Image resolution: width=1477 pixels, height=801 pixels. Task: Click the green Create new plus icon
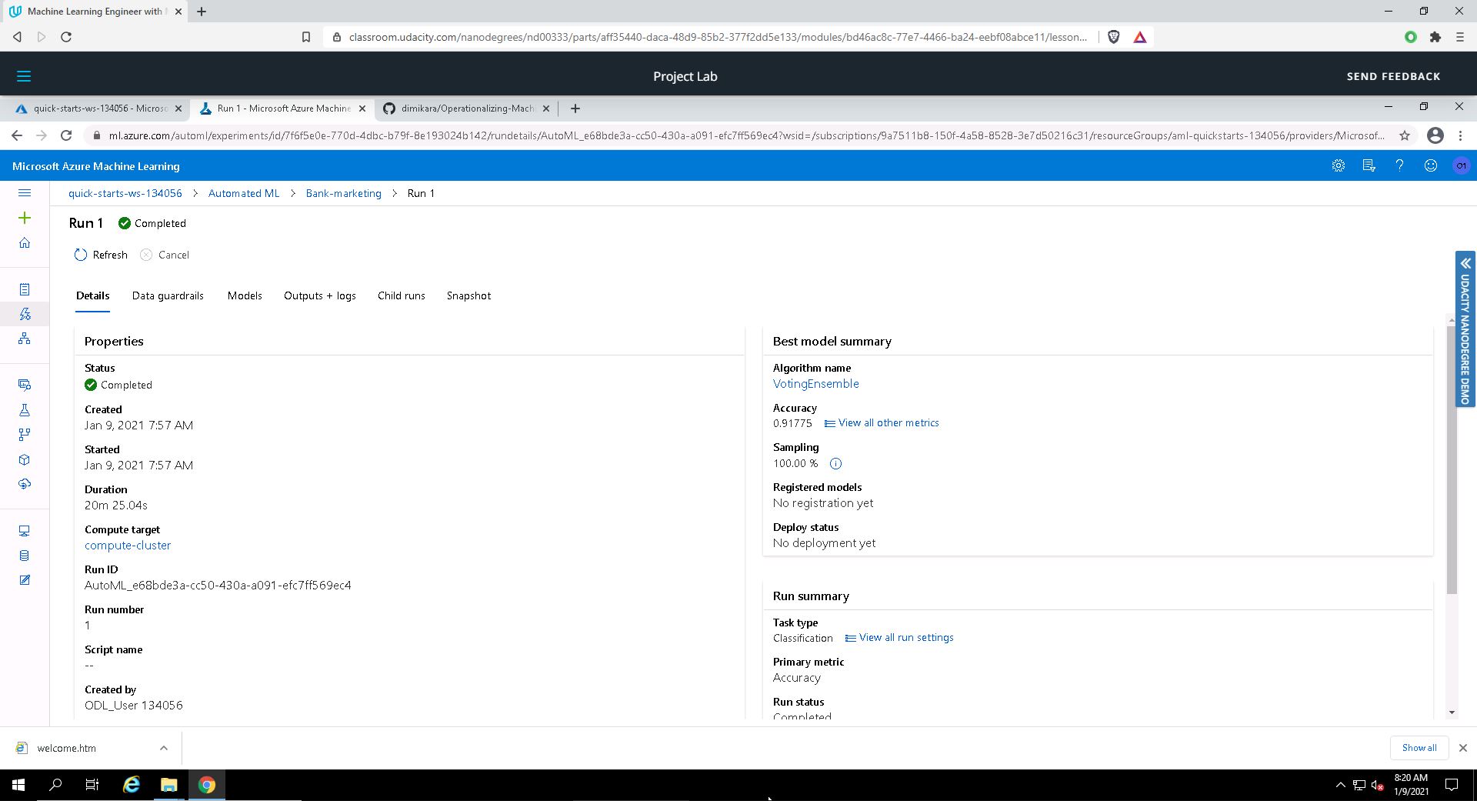coord(25,219)
